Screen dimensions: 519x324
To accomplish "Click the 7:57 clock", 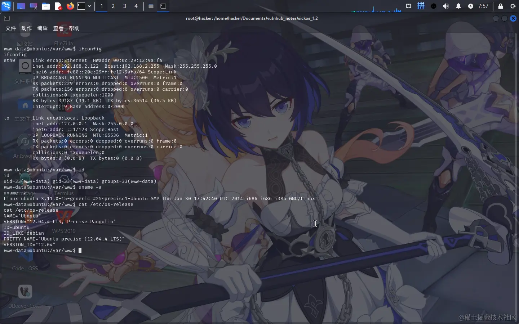I will pos(483,6).
